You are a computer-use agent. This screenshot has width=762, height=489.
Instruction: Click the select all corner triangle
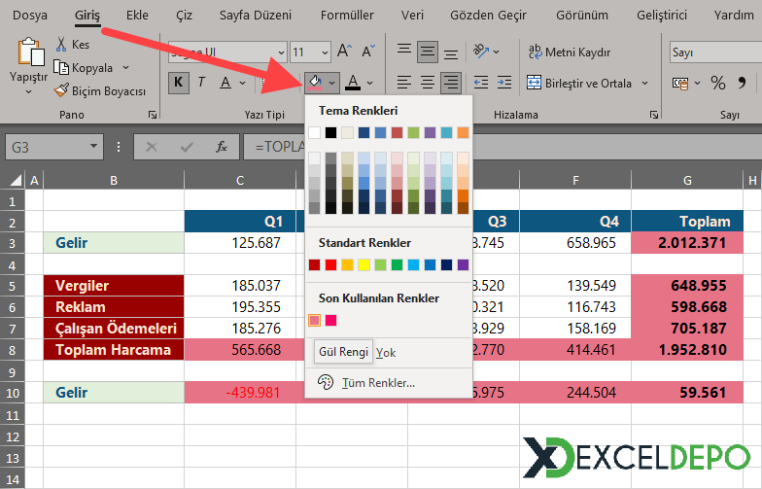click(x=16, y=181)
